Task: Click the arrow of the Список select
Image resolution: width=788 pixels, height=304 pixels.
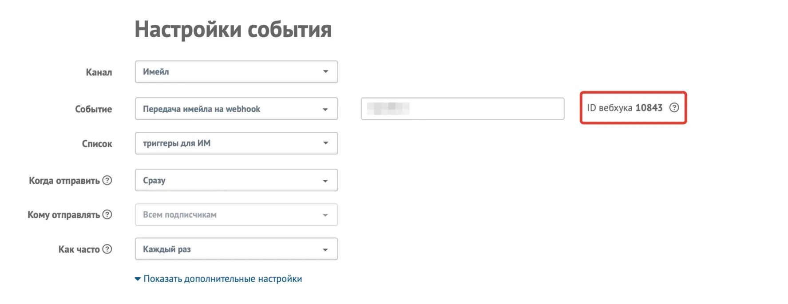Action: coord(325,143)
